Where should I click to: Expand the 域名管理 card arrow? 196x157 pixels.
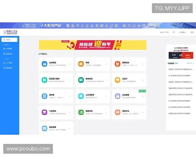[70, 129]
